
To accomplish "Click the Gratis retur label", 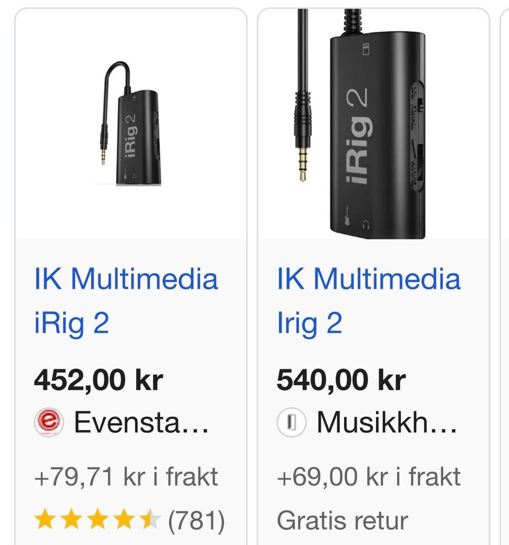I will [x=343, y=521].
